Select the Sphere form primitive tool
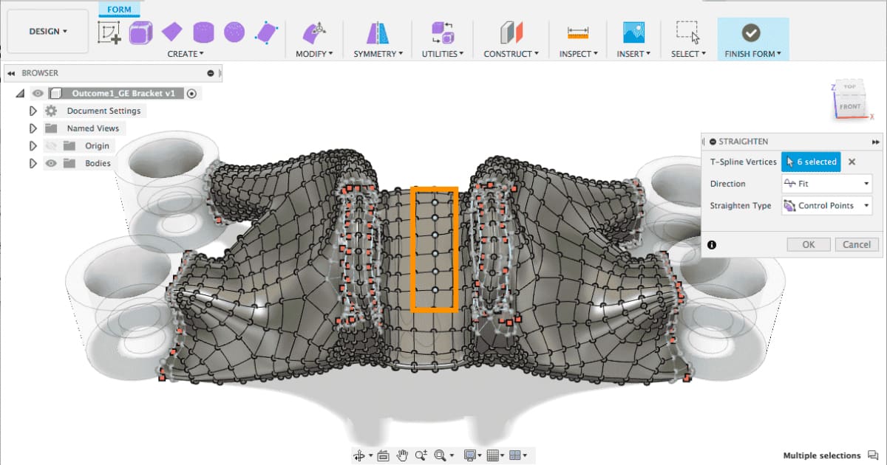This screenshot has height=465, width=887. click(x=234, y=32)
